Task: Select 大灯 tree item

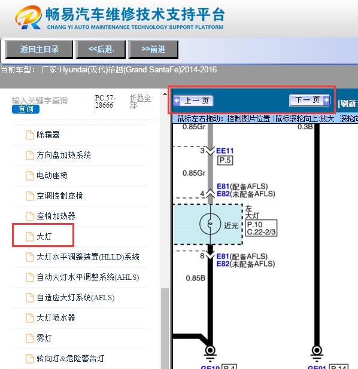Action: (44, 236)
